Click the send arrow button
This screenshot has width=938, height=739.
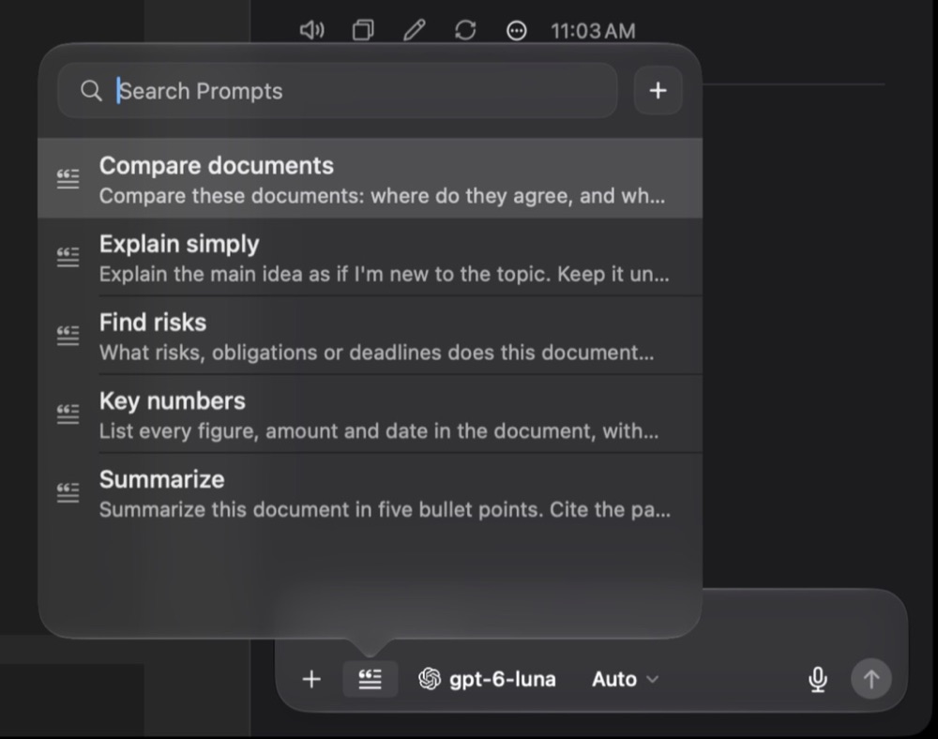871,679
